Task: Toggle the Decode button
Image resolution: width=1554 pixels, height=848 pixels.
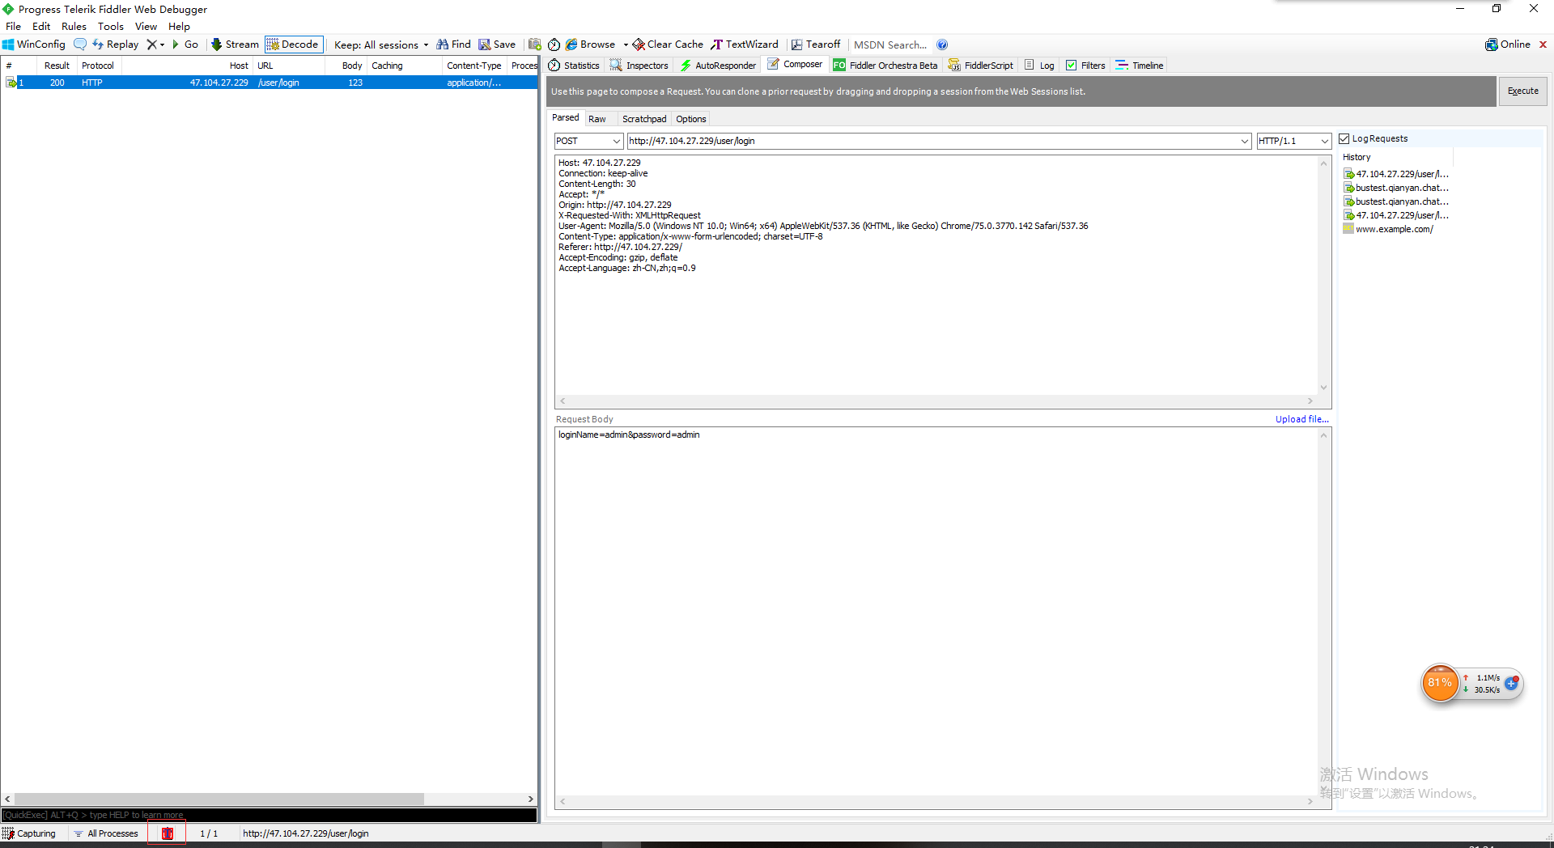Action: tap(293, 45)
